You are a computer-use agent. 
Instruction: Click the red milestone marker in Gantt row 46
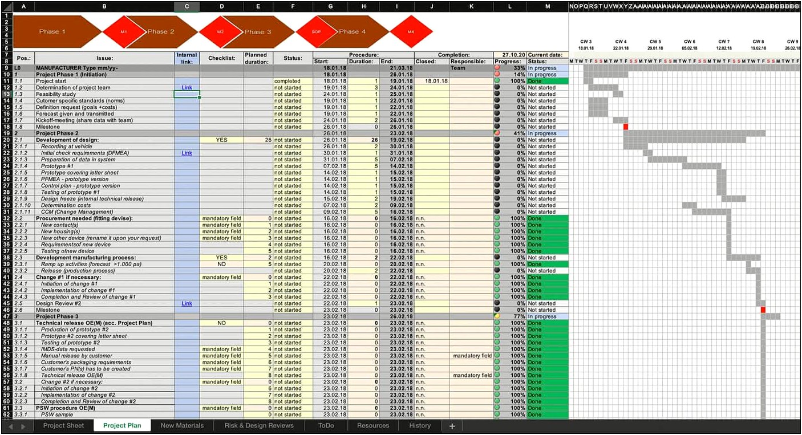click(x=763, y=310)
